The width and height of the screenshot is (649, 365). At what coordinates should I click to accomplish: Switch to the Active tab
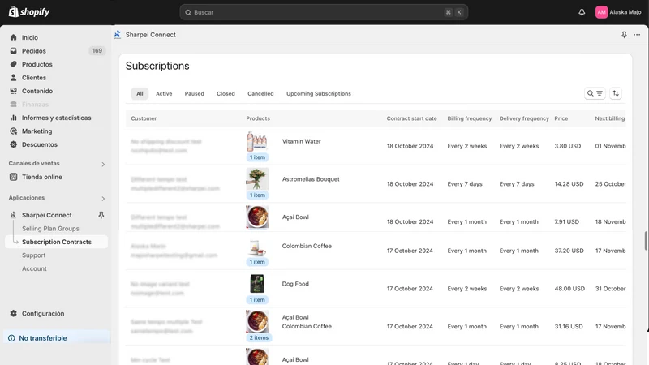point(164,93)
